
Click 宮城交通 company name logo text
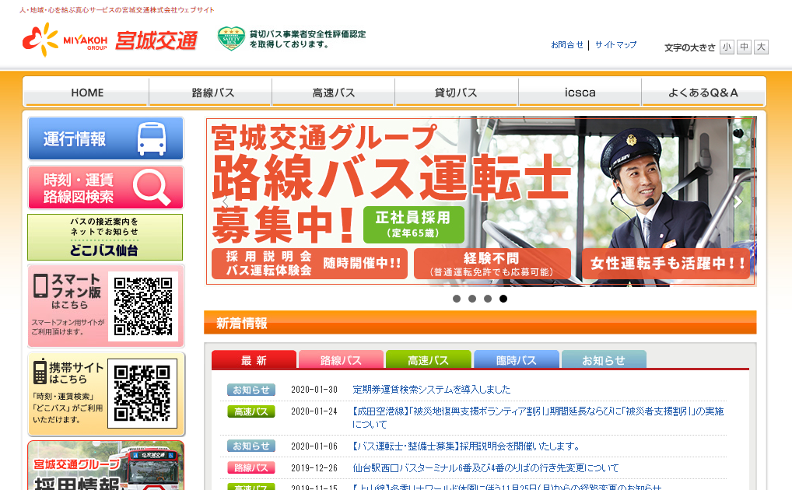pyautogui.click(x=156, y=41)
